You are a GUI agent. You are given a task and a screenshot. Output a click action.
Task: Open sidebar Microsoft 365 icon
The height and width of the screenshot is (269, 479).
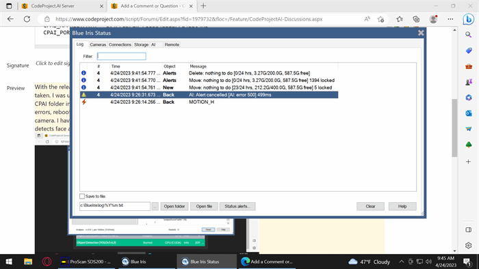(x=468, y=98)
